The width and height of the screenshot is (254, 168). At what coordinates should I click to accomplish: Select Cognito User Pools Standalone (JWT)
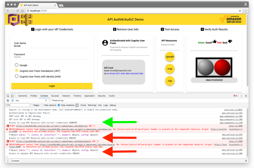[16, 71]
